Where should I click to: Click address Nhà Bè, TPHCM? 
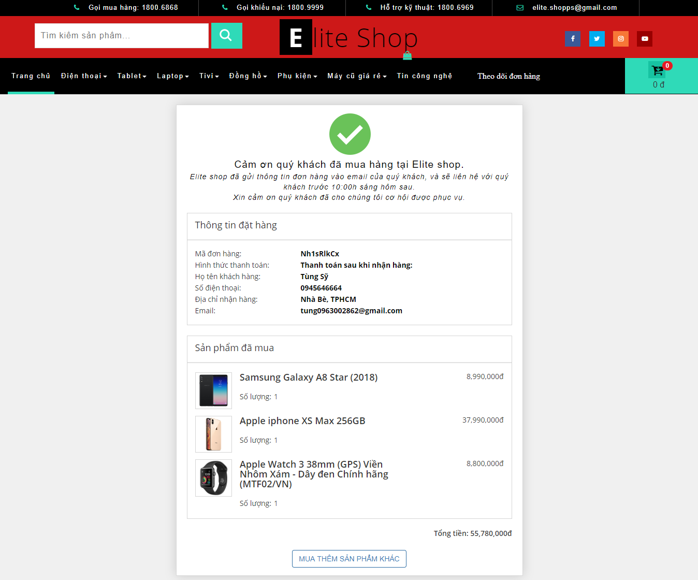pos(328,299)
